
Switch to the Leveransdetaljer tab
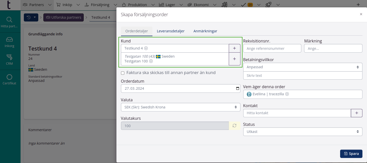170,31
